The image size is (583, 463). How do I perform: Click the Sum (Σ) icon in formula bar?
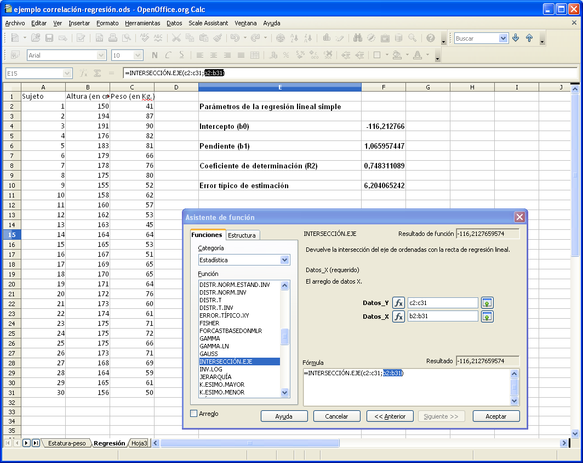click(97, 73)
